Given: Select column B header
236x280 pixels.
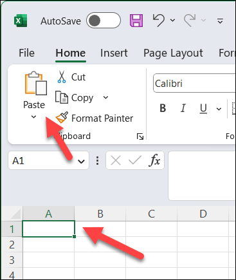Looking at the screenshot, I should [x=100, y=214].
